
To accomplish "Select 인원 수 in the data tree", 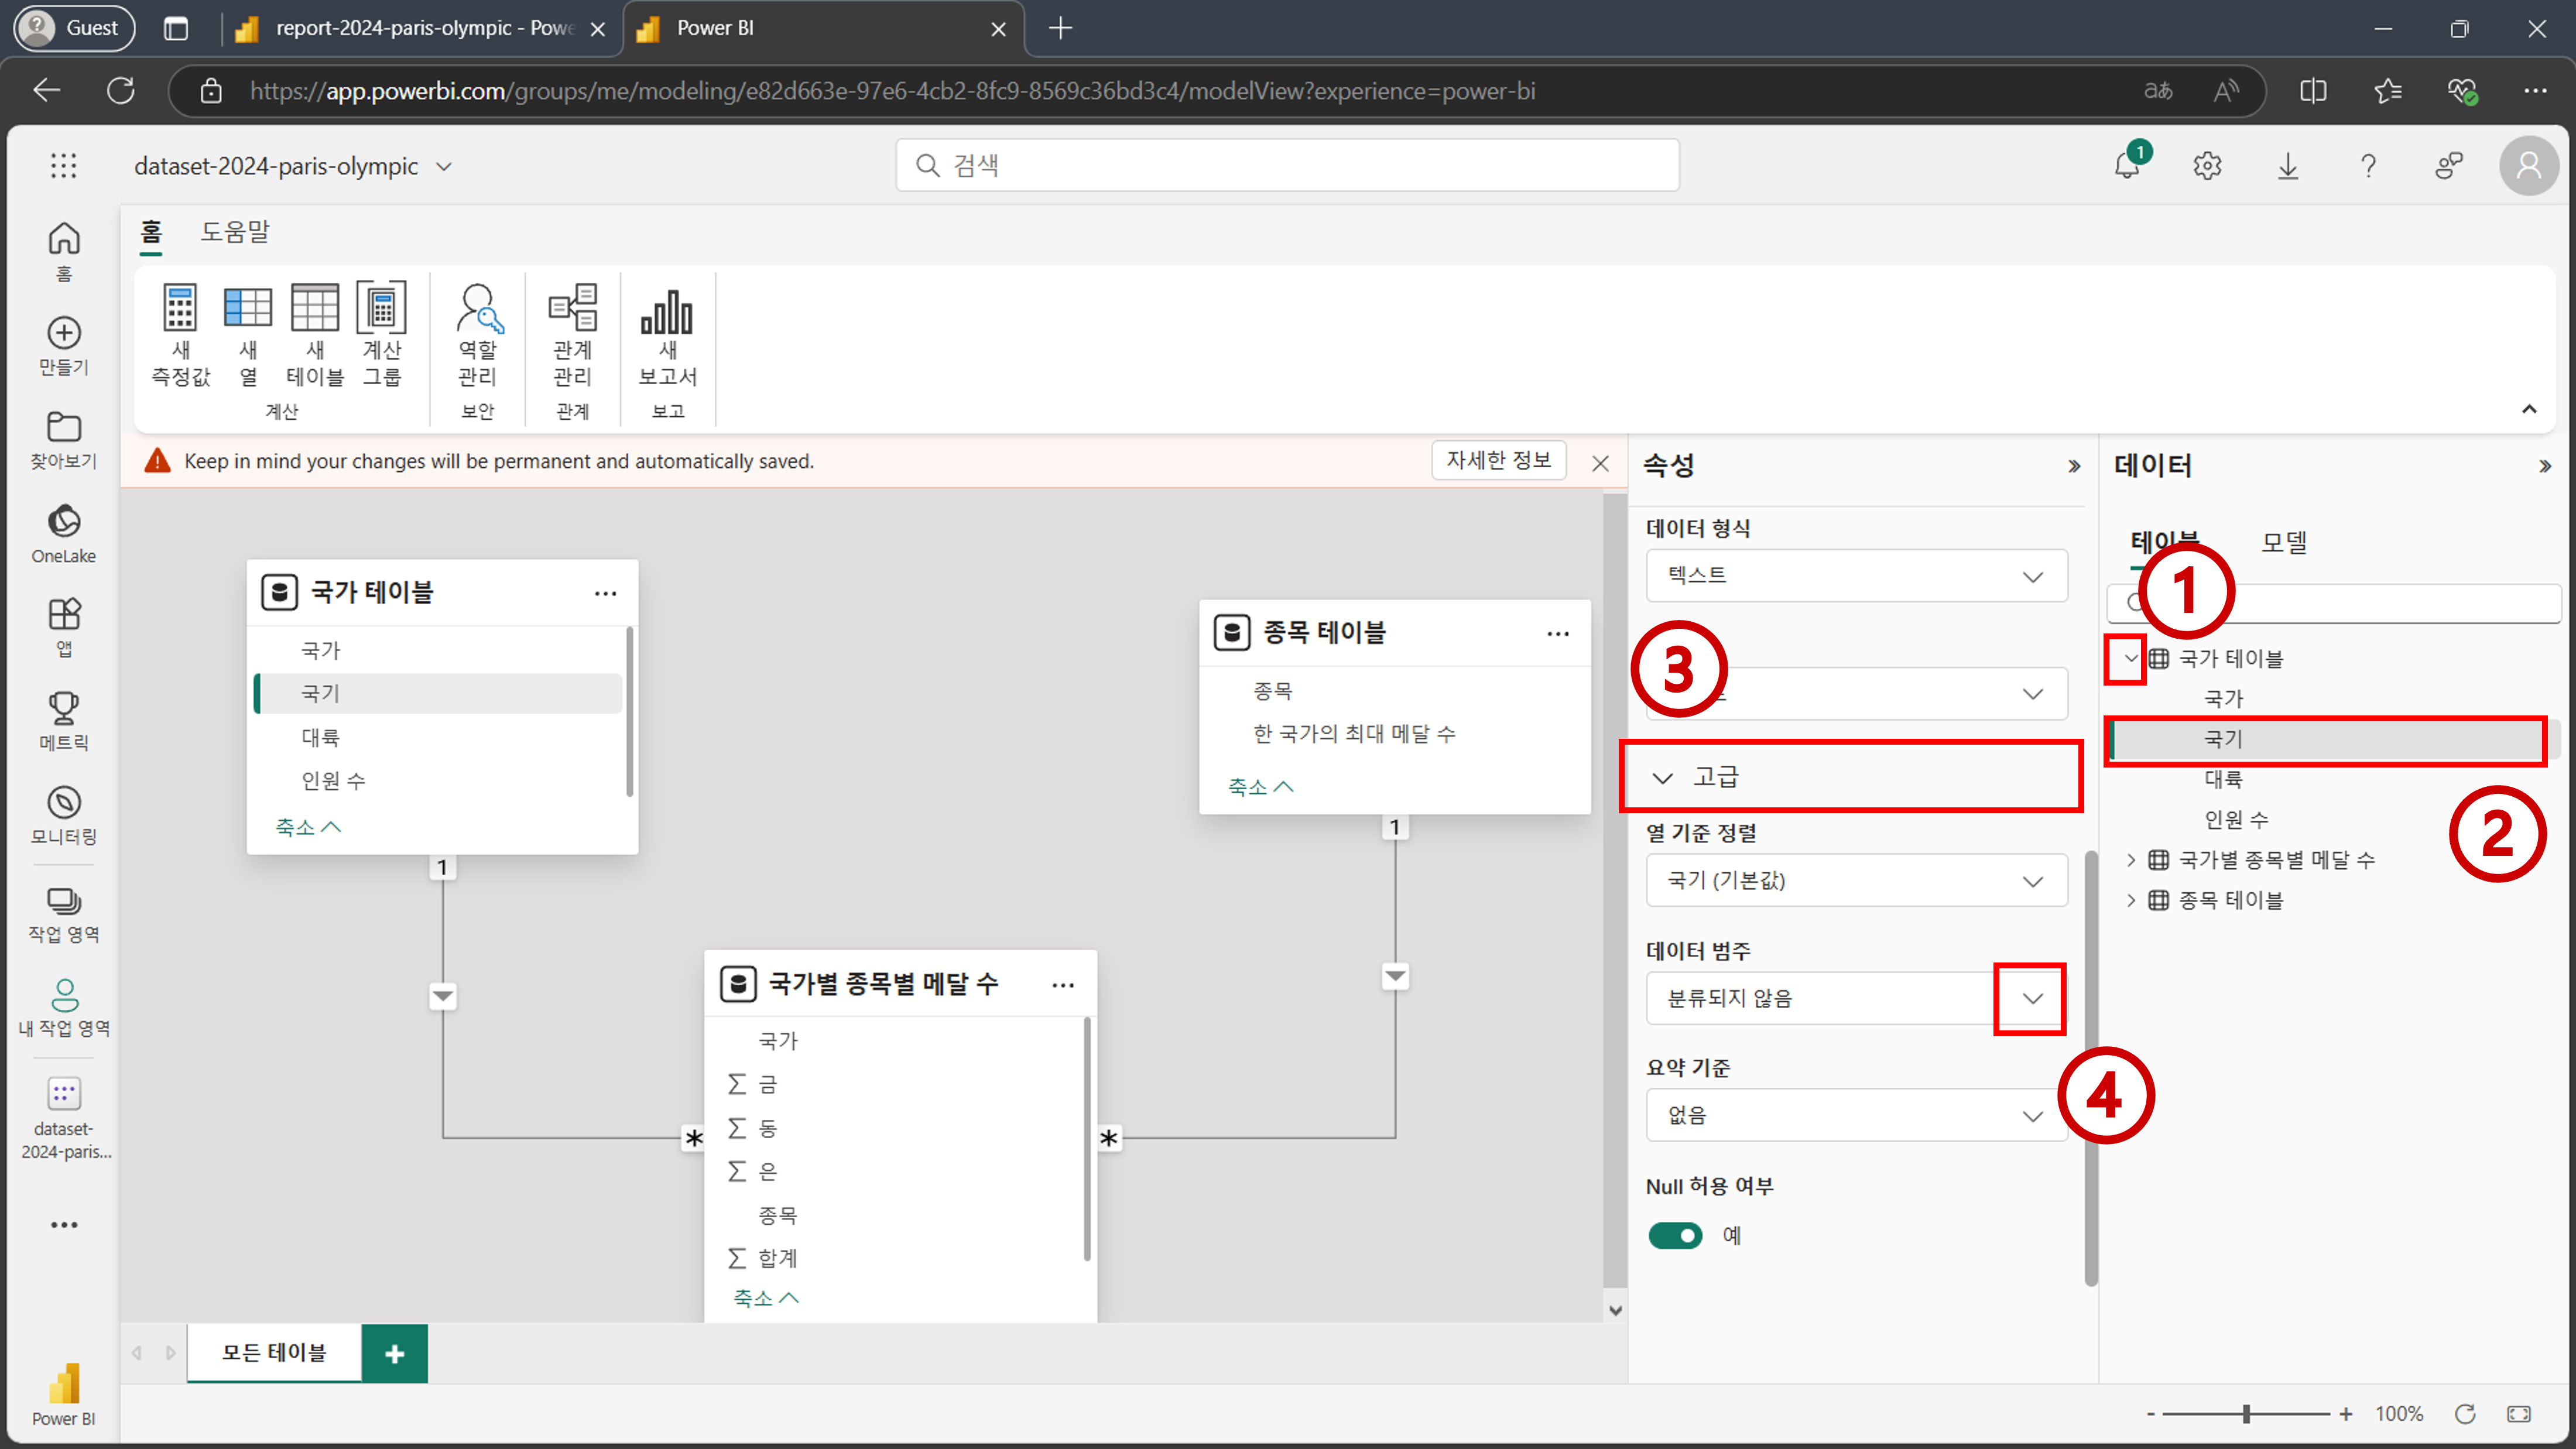I will point(2236,819).
